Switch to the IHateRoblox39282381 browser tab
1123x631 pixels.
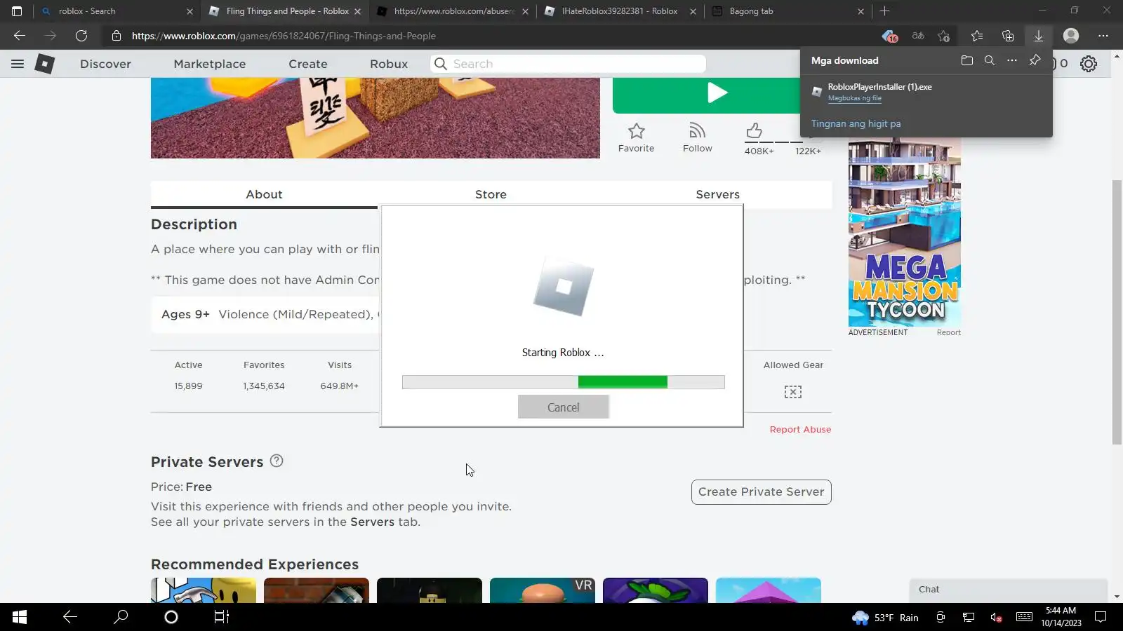click(x=620, y=11)
